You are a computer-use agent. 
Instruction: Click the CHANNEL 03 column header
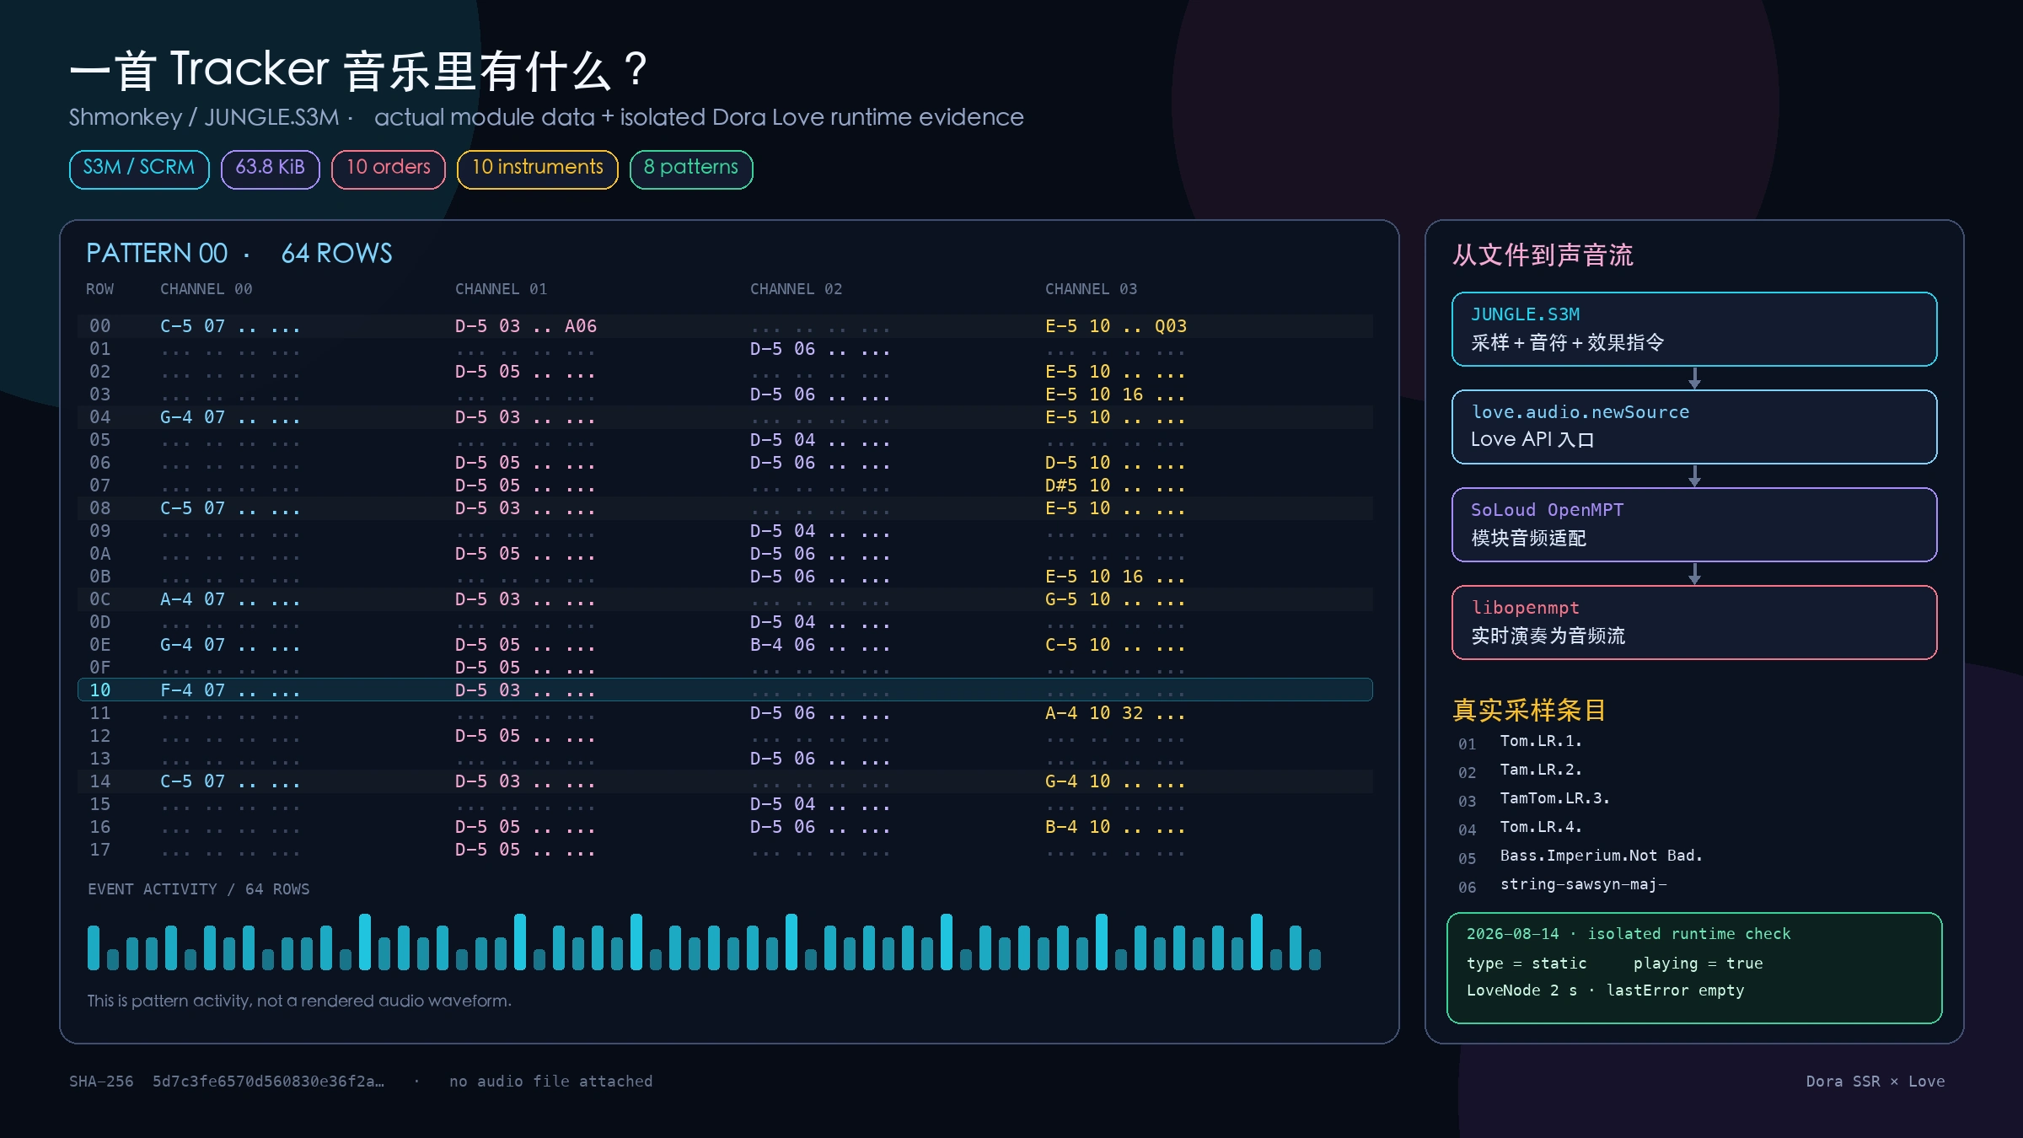point(1092,289)
